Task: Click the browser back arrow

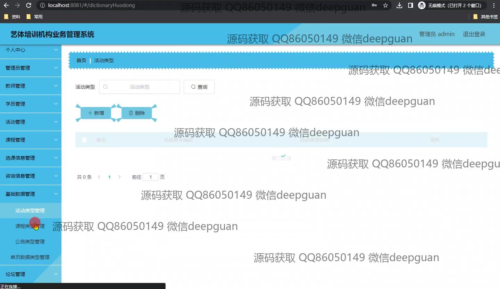Action: tap(7, 5)
